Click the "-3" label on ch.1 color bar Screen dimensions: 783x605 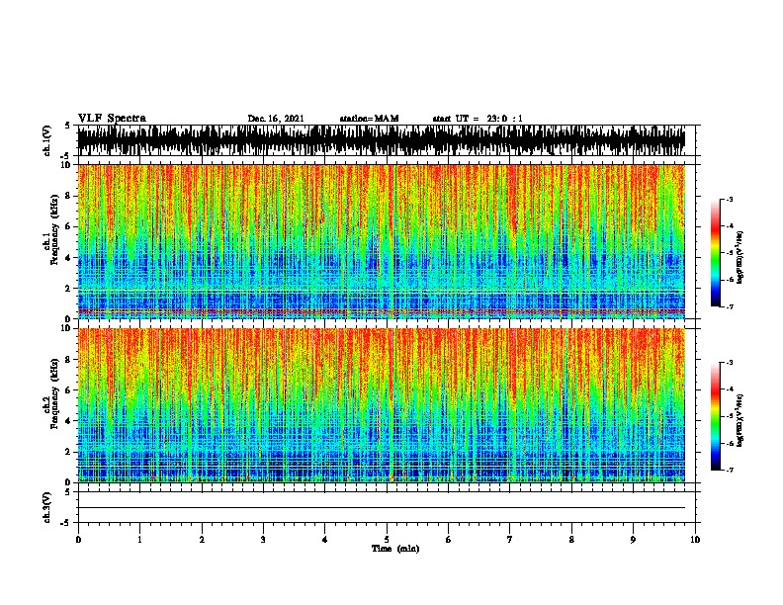tap(729, 199)
